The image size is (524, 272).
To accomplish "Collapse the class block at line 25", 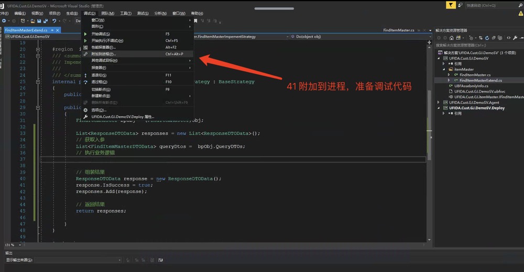I will [x=38, y=82].
